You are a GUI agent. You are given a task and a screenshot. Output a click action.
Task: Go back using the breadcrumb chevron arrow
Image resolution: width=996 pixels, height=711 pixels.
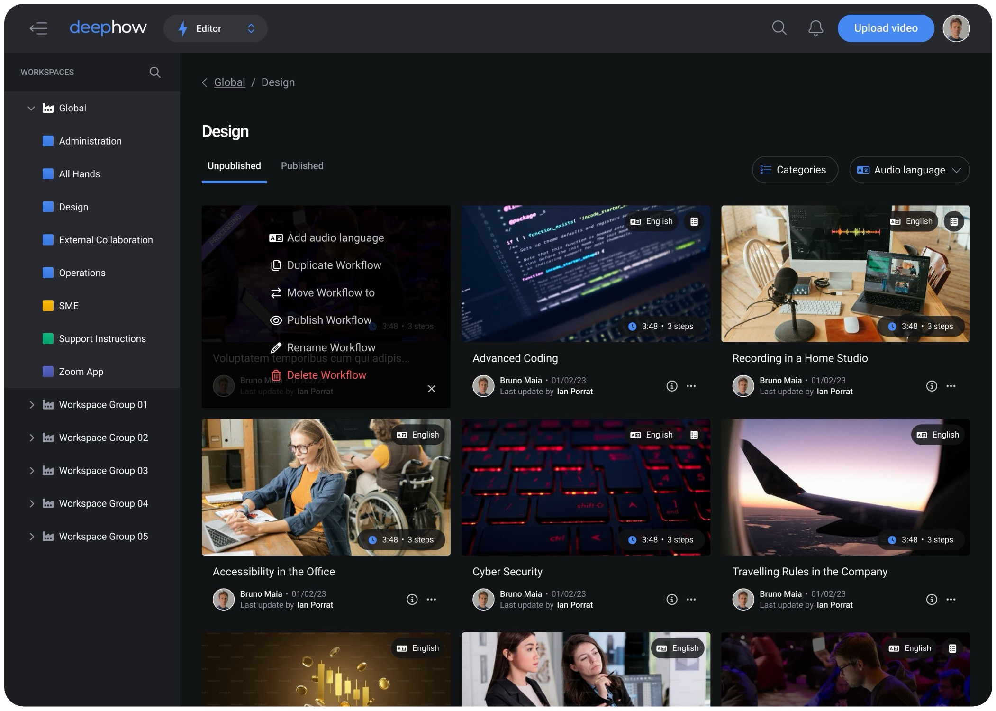pyautogui.click(x=205, y=82)
